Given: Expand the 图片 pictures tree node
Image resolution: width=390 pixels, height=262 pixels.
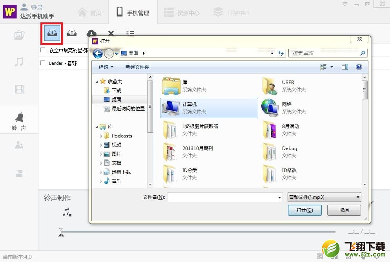Looking at the screenshot, I should tap(101, 154).
